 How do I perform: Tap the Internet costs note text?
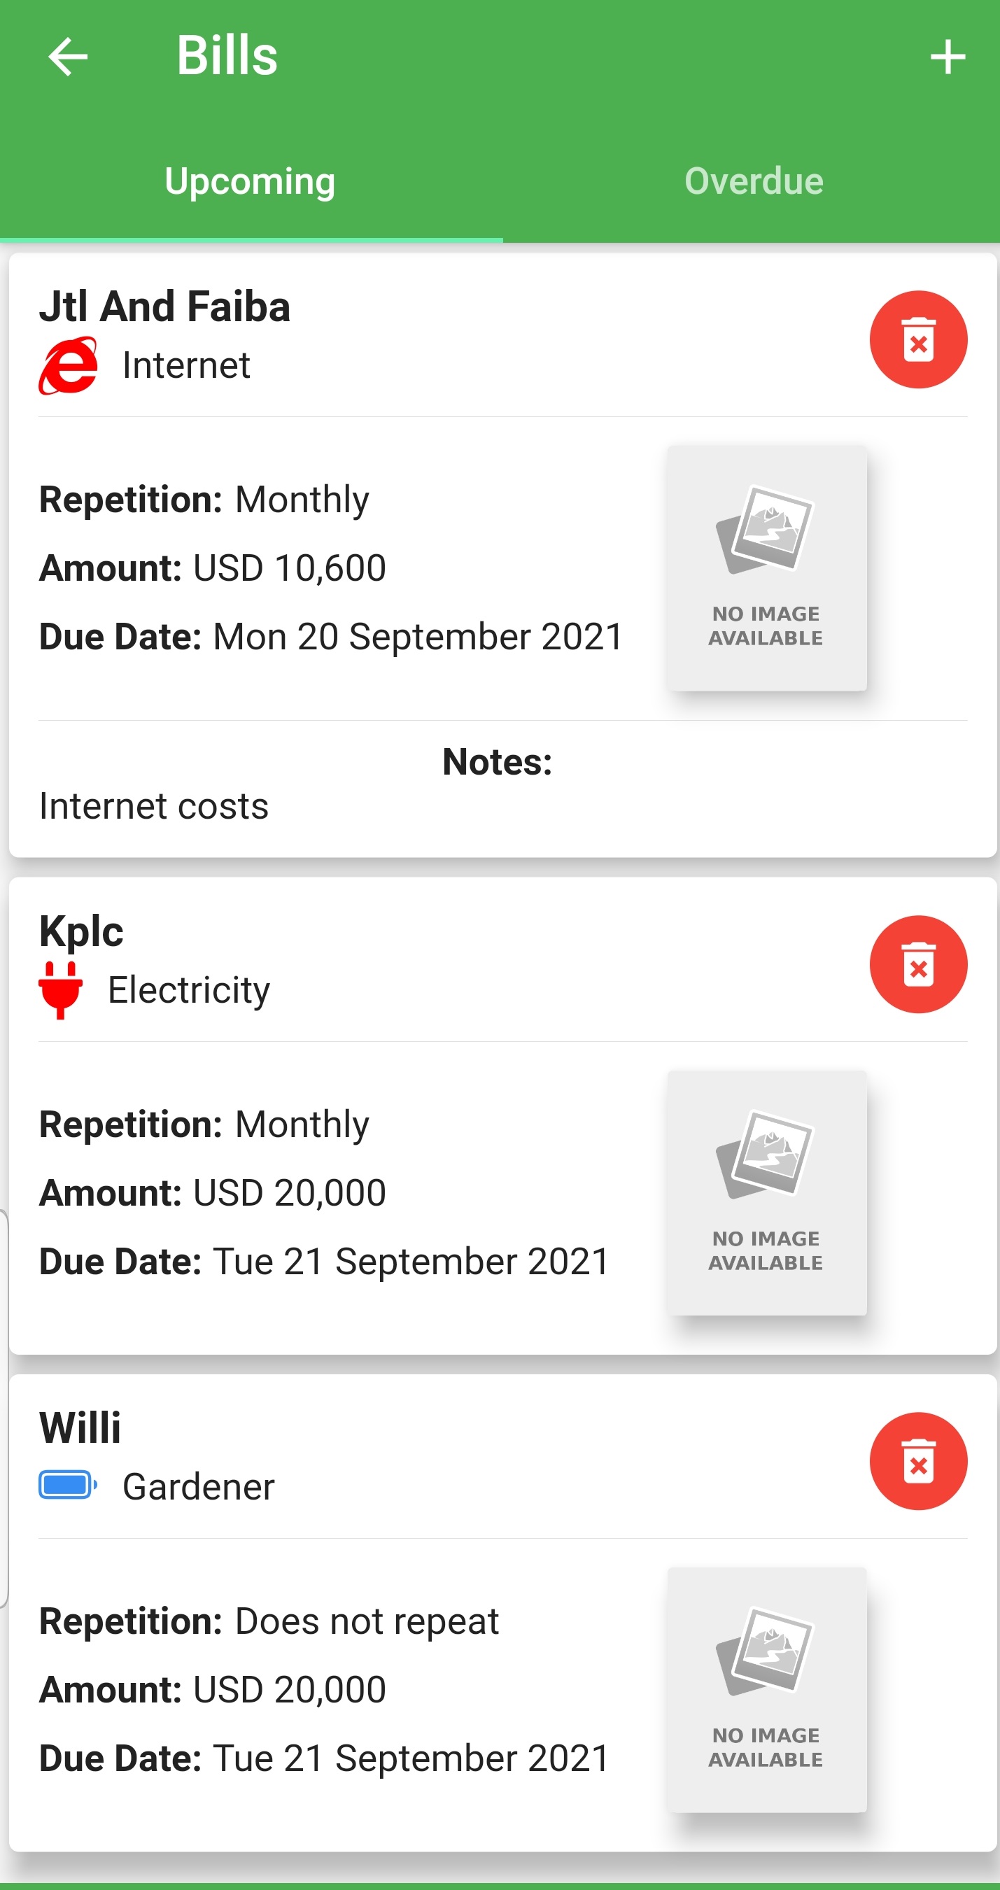pyautogui.click(x=154, y=806)
